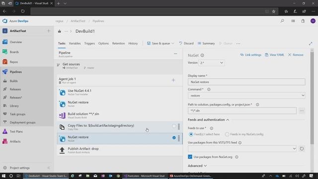Go to Releases under Pipelines
The width and height of the screenshot is (318, 179).
tap(15, 89)
